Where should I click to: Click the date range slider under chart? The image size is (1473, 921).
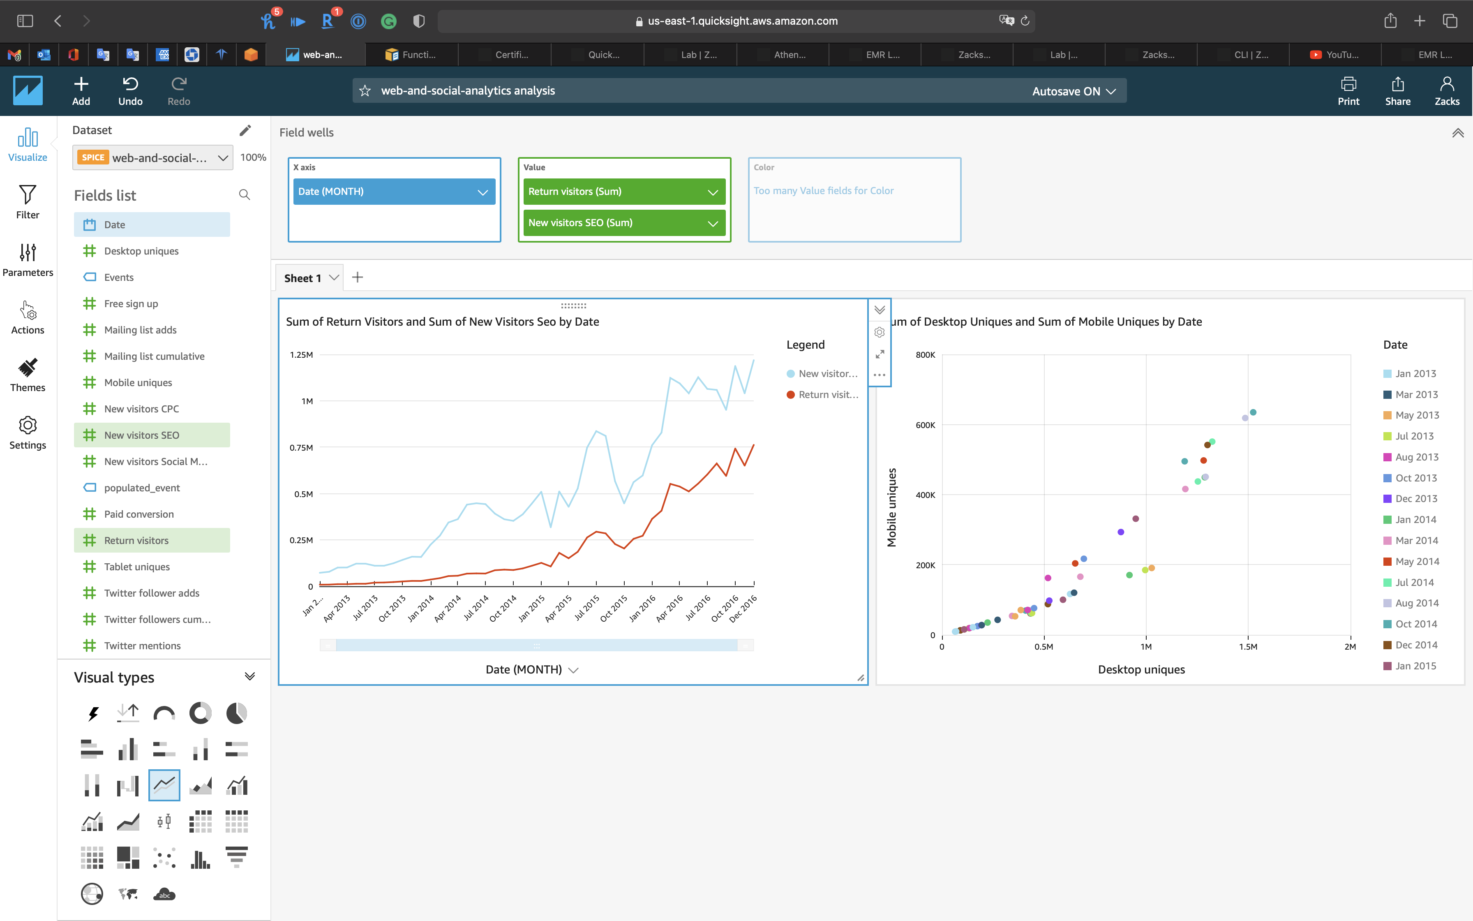(x=536, y=645)
